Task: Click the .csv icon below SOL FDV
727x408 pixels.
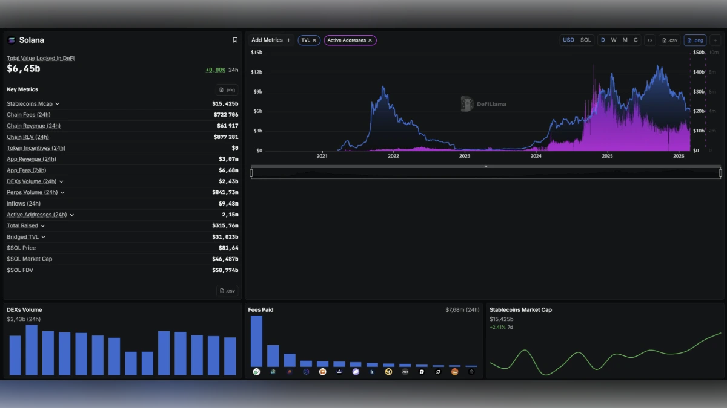Action: click(x=227, y=290)
